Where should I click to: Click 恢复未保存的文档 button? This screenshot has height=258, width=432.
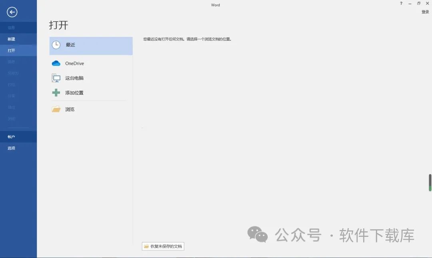pyautogui.click(x=163, y=246)
